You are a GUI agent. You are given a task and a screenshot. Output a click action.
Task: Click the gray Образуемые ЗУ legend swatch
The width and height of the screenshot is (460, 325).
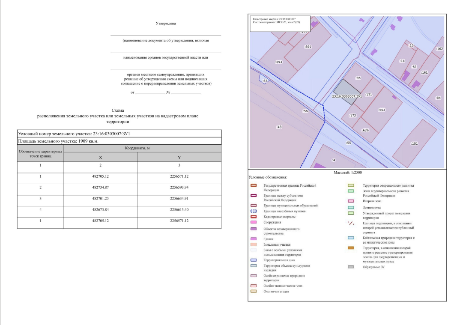click(x=351, y=267)
